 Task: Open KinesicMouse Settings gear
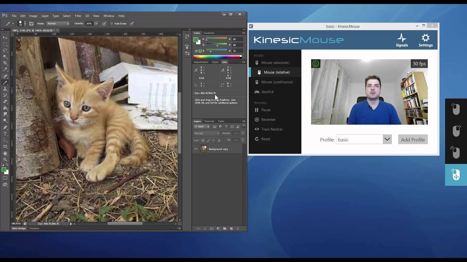coord(425,40)
